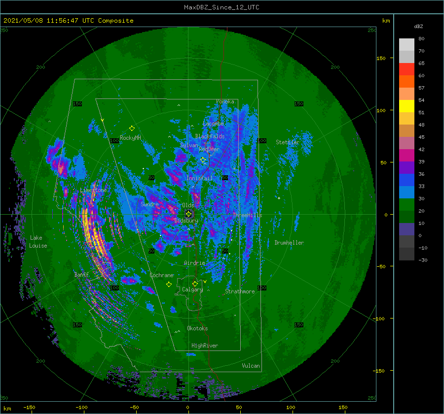Click the Airdrie label
444x414 pixels.
[x=194, y=263]
